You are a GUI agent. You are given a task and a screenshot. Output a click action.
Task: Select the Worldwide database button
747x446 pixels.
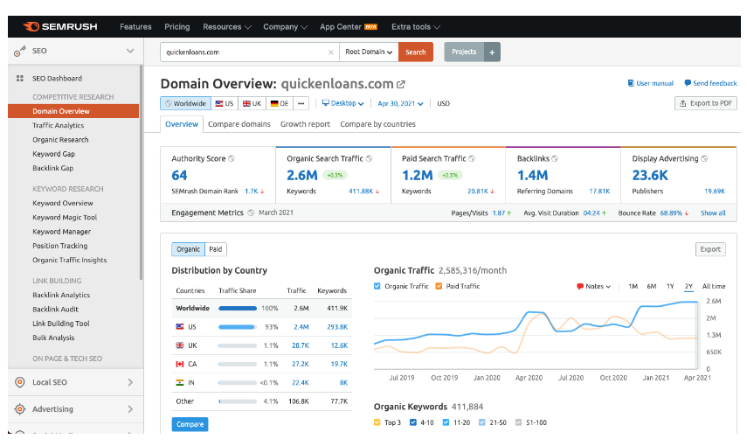coord(186,103)
